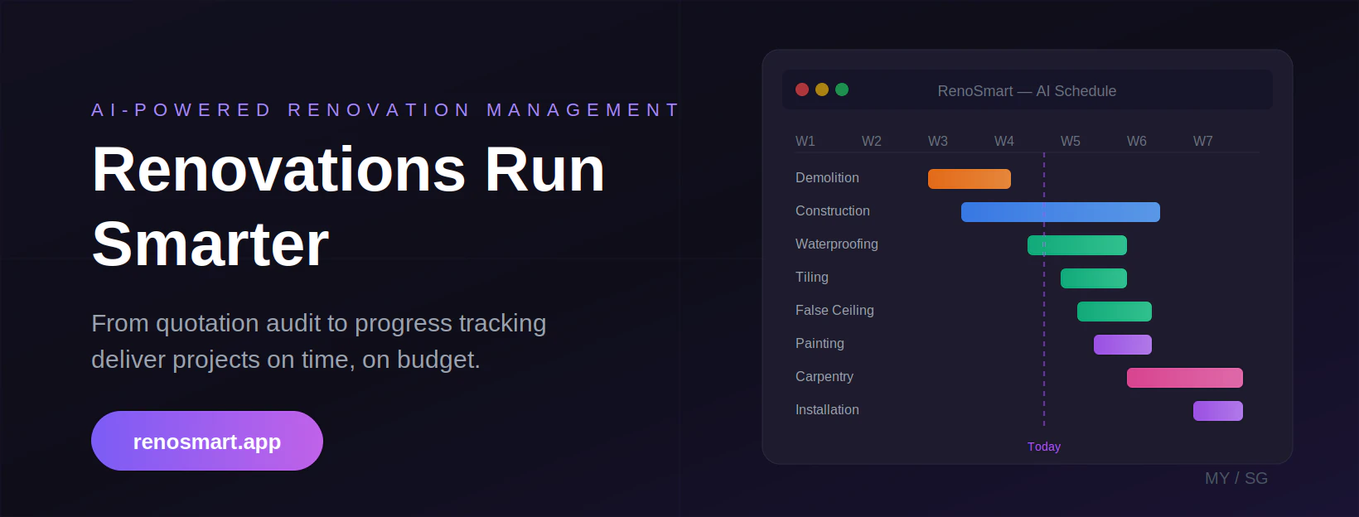Select the blue Construction bar

(x=1061, y=212)
